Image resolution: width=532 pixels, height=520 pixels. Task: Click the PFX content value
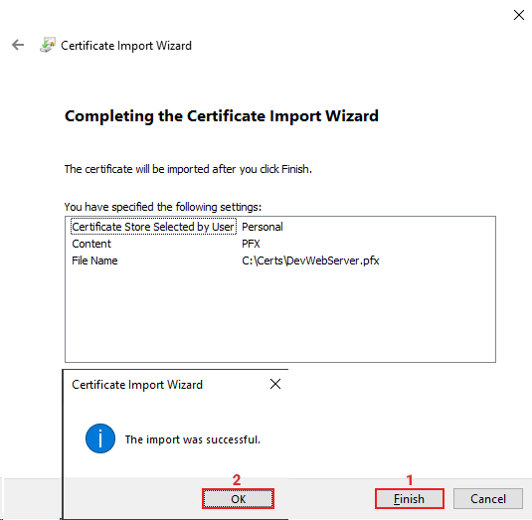point(251,244)
